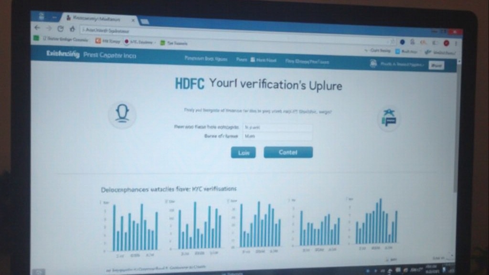Reload the page with the refresh icon
This screenshot has width=489, height=275.
coord(61,29)
